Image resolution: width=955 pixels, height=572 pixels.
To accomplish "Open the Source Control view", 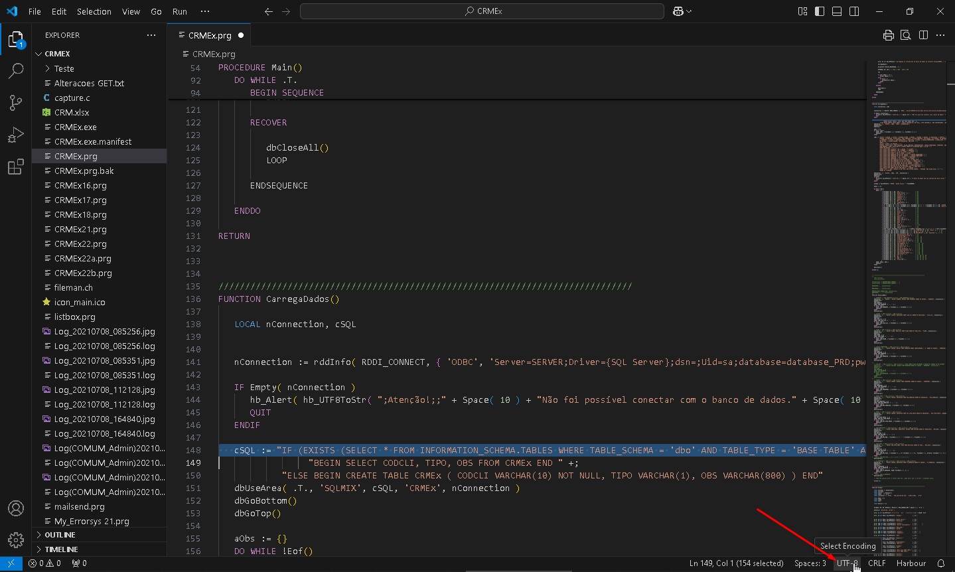I will click(x=16, y=102).
